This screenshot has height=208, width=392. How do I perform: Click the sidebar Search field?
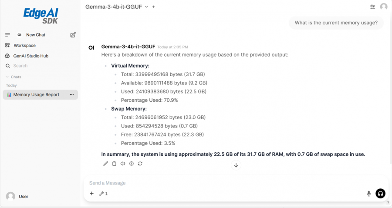point(39,66)
